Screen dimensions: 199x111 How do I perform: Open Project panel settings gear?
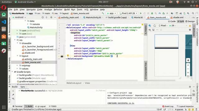[x=51, y=17]
